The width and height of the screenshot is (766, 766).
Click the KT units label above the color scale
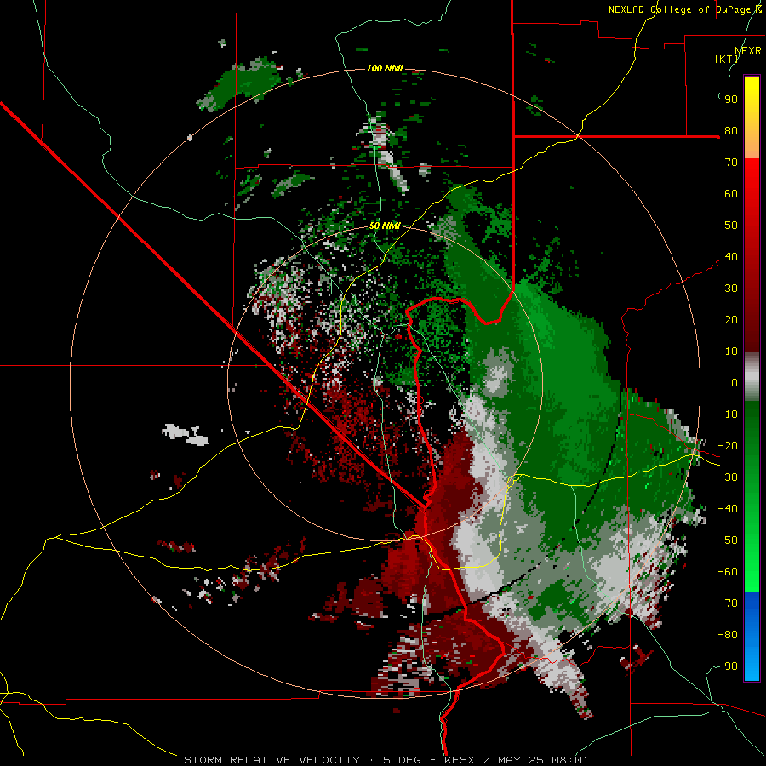pos(727,59)
